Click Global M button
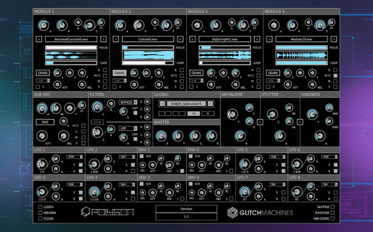This screenshot has height=232, width=373. 208,114
